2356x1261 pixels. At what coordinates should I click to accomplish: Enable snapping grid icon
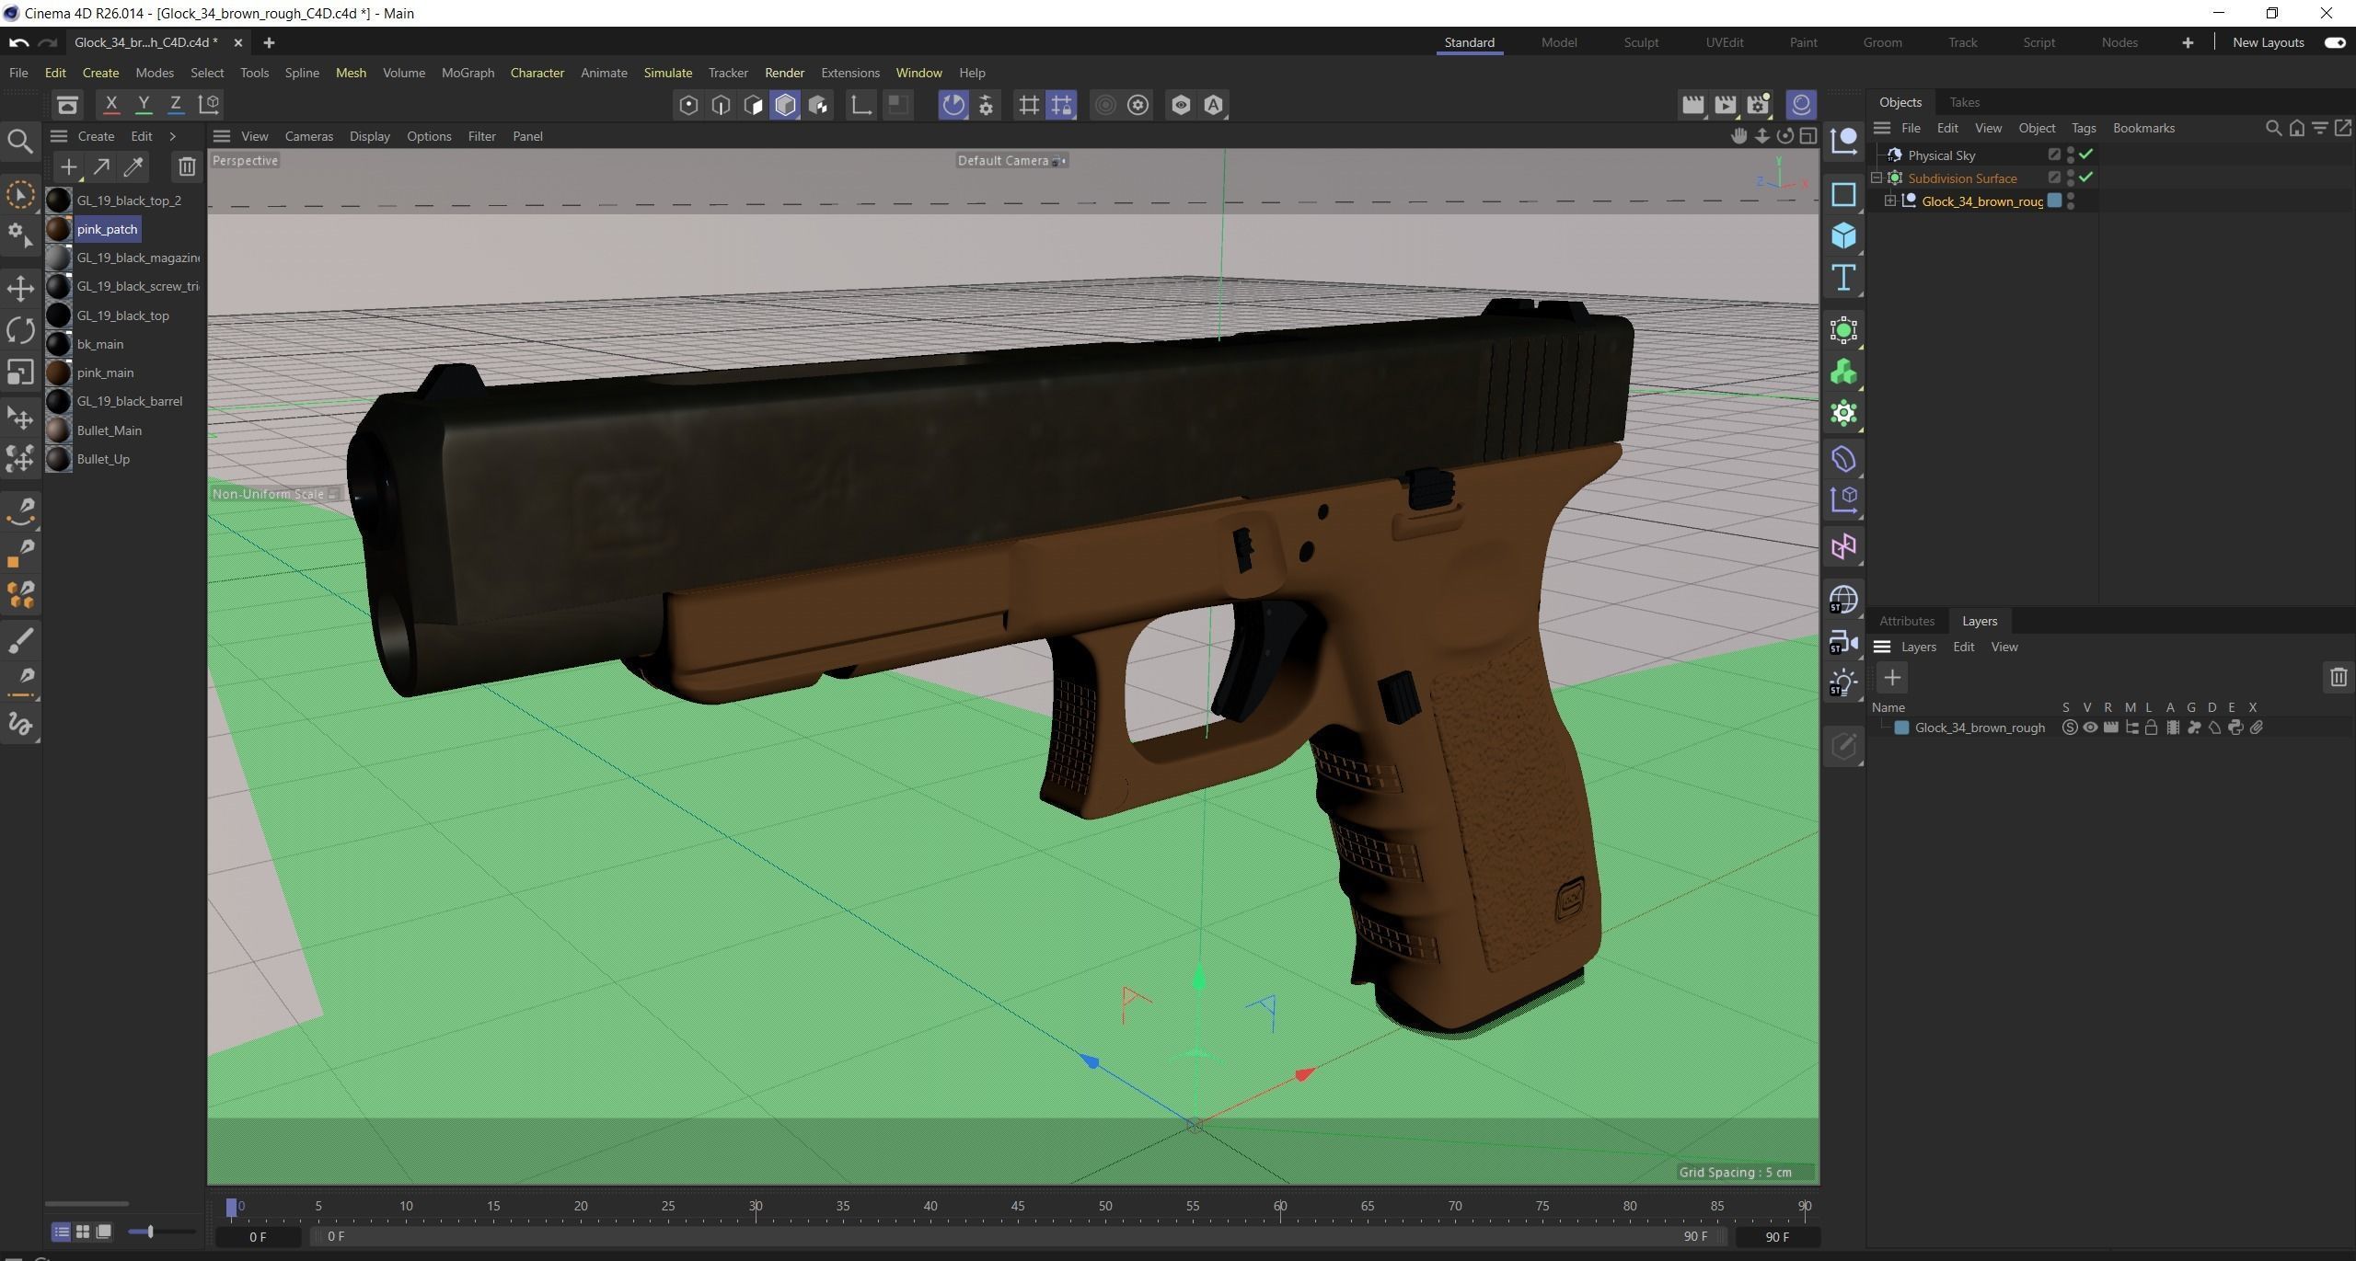(1028, 105)
